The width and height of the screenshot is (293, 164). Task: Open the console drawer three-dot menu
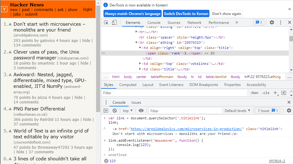coord(106,102)
